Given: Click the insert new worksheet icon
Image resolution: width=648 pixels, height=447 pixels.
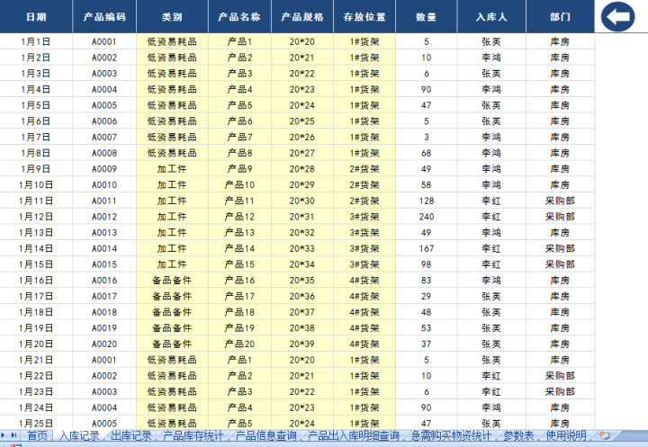Looking at the screenshot, I should pyautogui.click(x=605, y=435).
